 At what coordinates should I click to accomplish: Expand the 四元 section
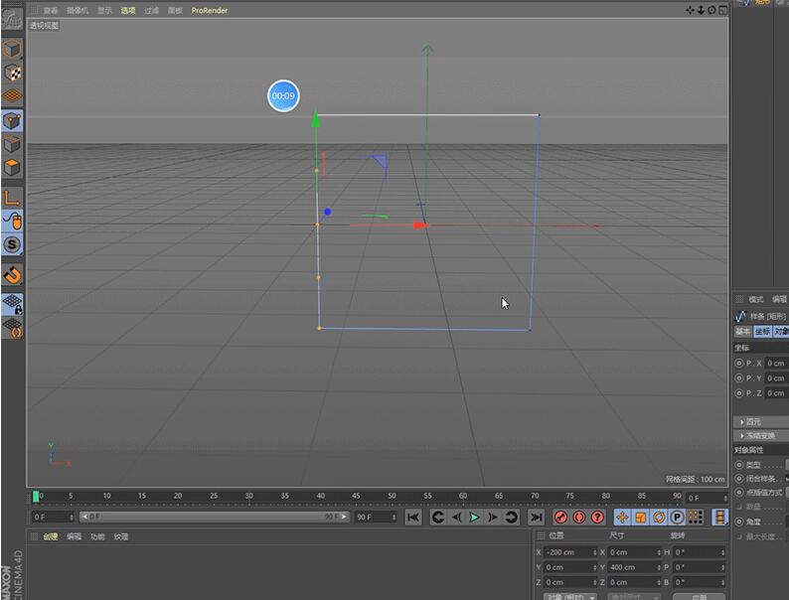tap(761, 421)
